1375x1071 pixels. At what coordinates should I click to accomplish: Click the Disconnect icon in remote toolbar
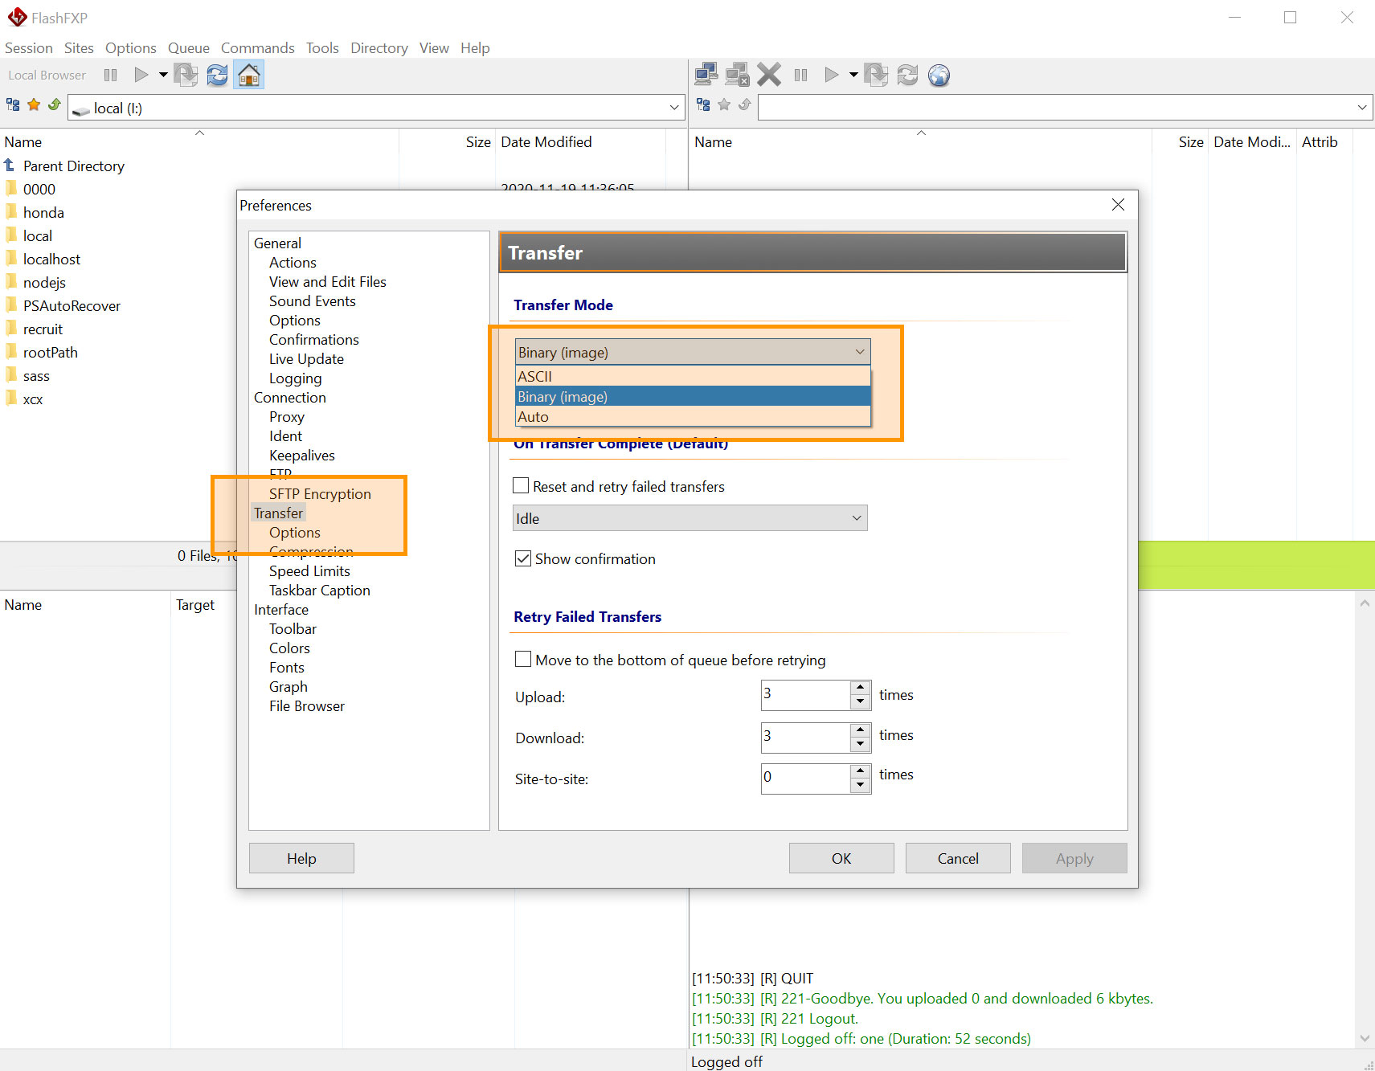pos(736,75)
